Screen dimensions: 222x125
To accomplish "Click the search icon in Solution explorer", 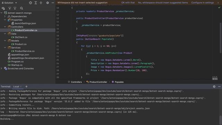I will tap(22, 8).
